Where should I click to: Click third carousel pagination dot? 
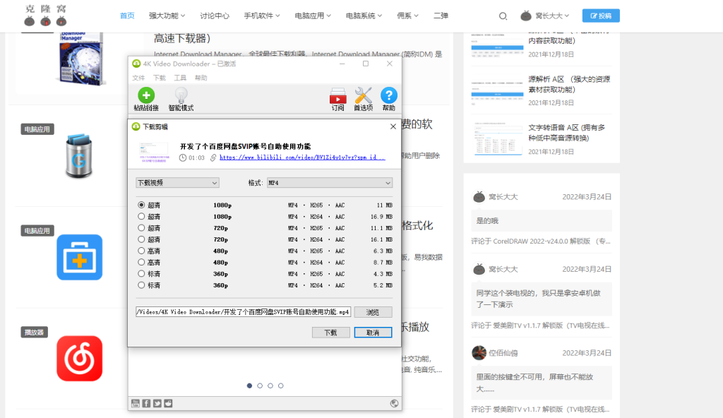point(270,386)
